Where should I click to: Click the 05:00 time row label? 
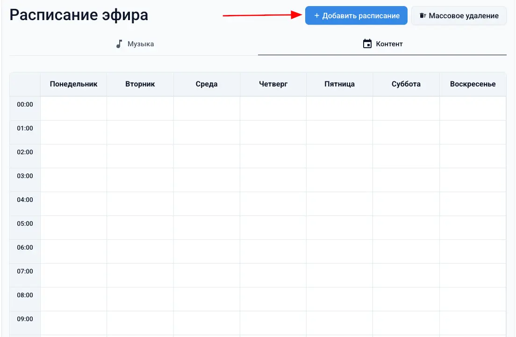point(25,223)
